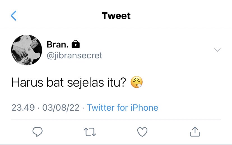Click the word bat in the tweet
Image resolution: width=232 pixels, height=145 pixels.
[x=55, y=82]
